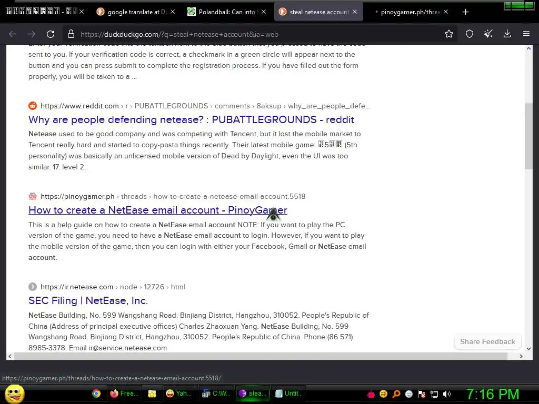Click the padlock site security icon
This screenshot has width=539, height=404.
[x=71, y=34]
